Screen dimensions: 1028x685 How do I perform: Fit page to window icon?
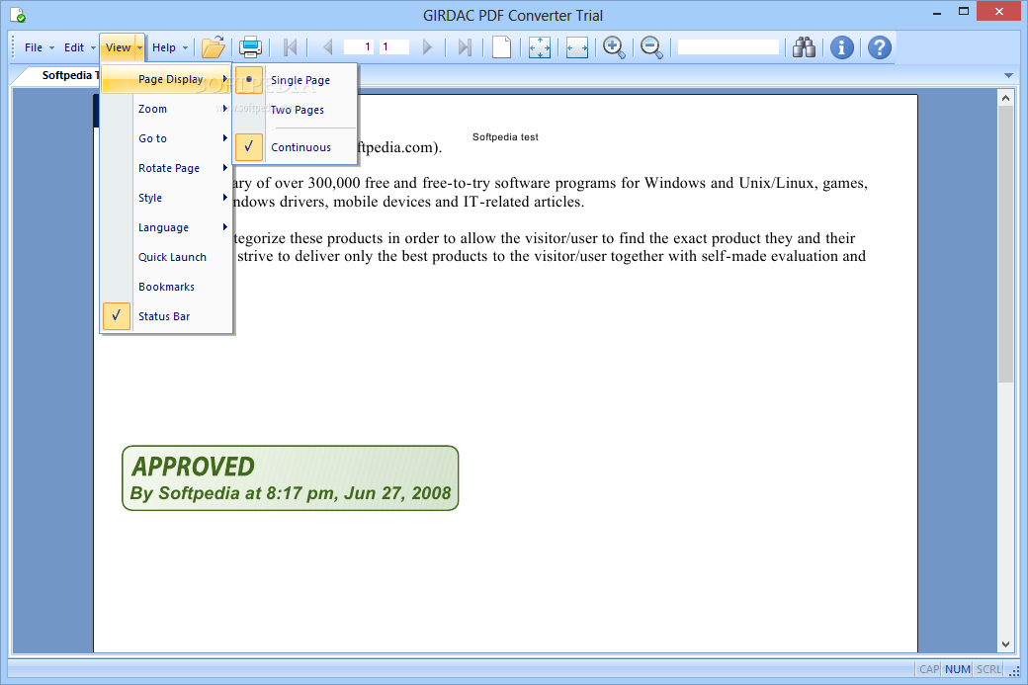point(540,47)
